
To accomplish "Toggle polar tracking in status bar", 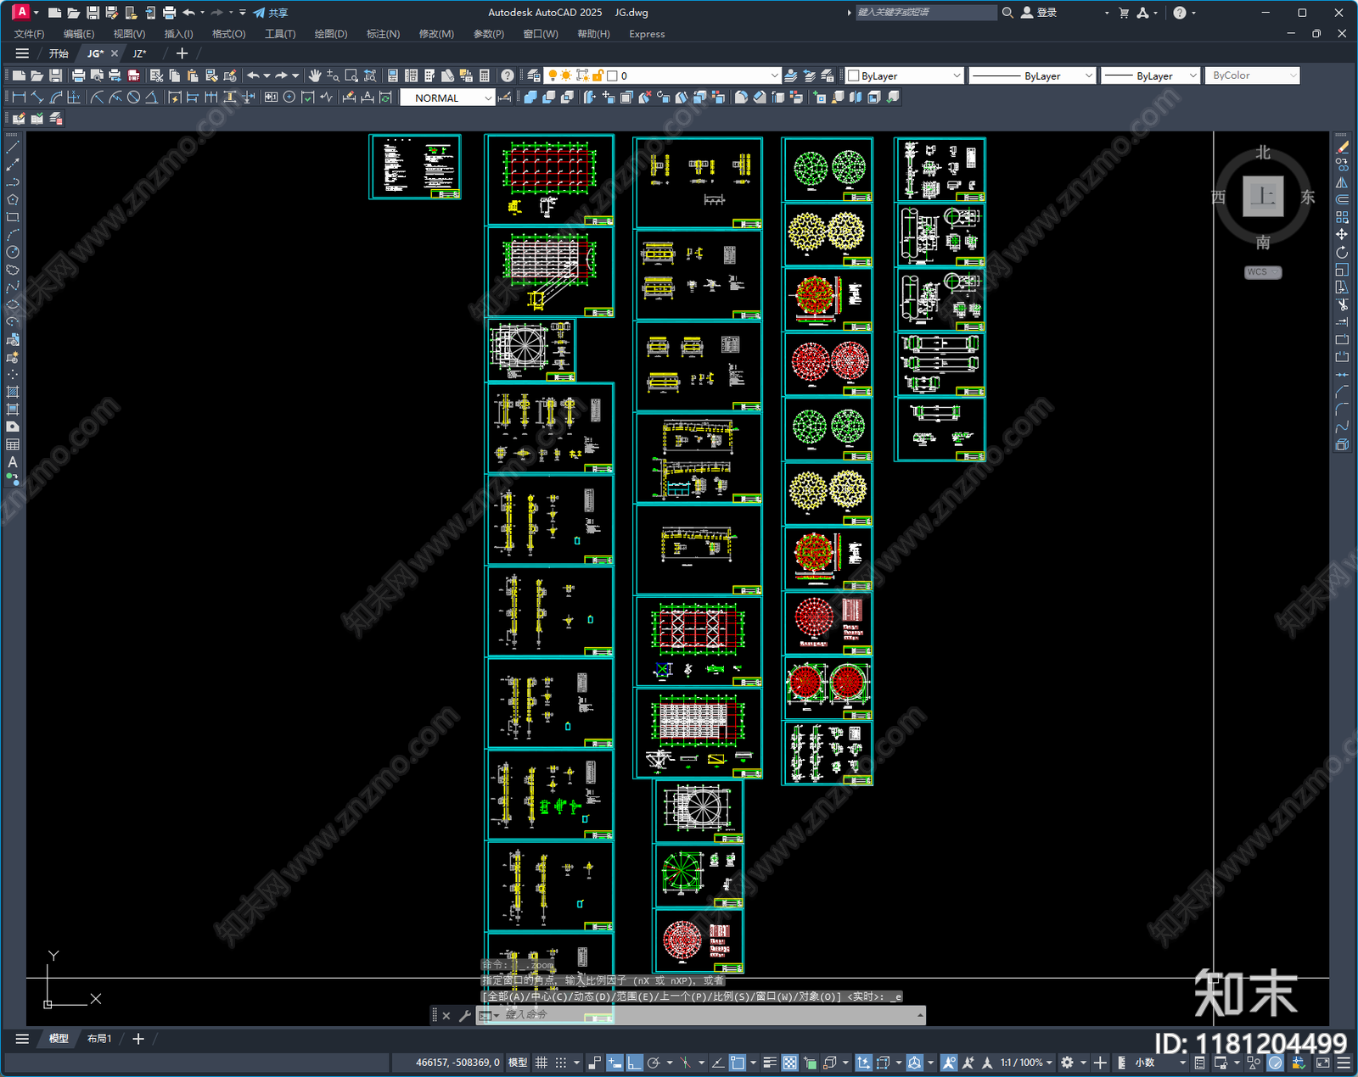I will pyautogui.click(x=654, y=1063).
